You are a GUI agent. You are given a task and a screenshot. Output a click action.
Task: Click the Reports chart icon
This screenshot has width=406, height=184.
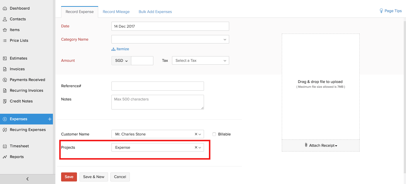5,157
